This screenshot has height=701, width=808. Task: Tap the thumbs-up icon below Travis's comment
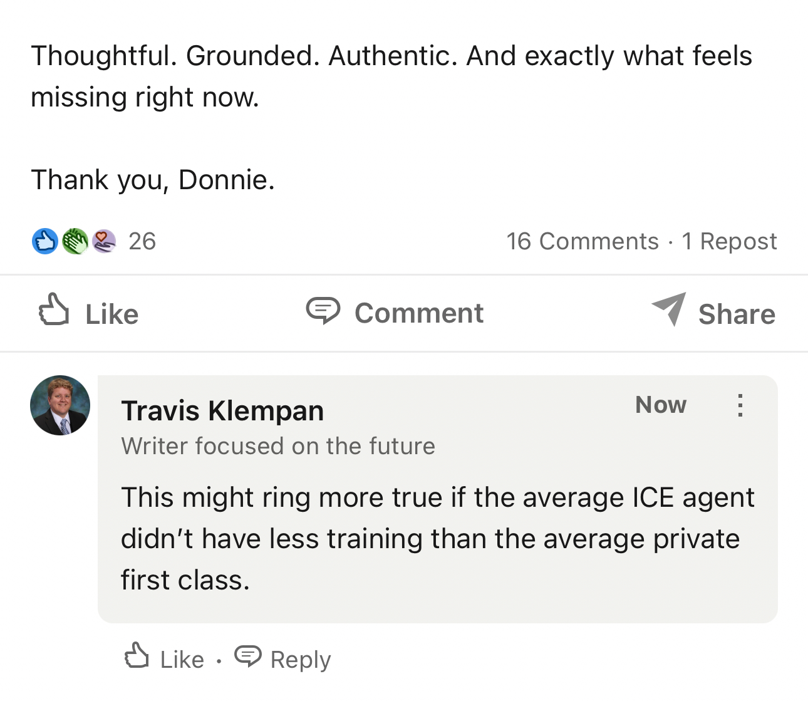[x=137, y=657]
